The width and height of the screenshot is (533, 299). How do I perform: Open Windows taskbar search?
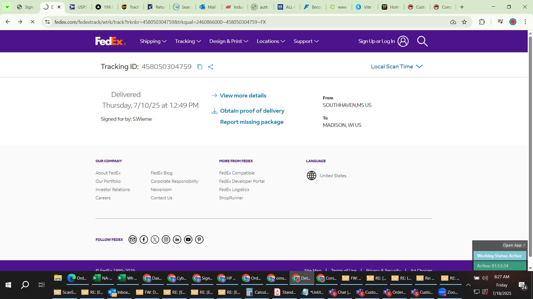tap(25, 285)
